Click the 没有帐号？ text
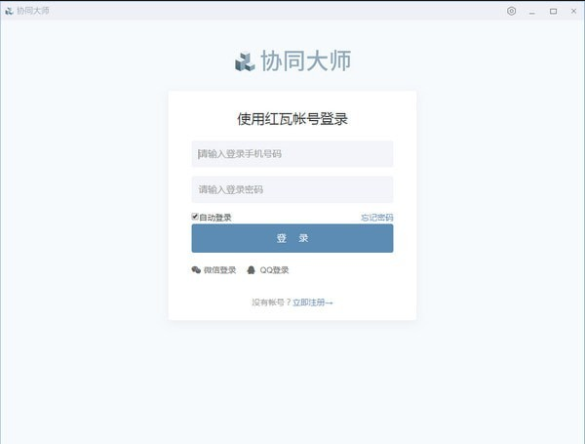This screenshot has width=585, height=444. 271,303
